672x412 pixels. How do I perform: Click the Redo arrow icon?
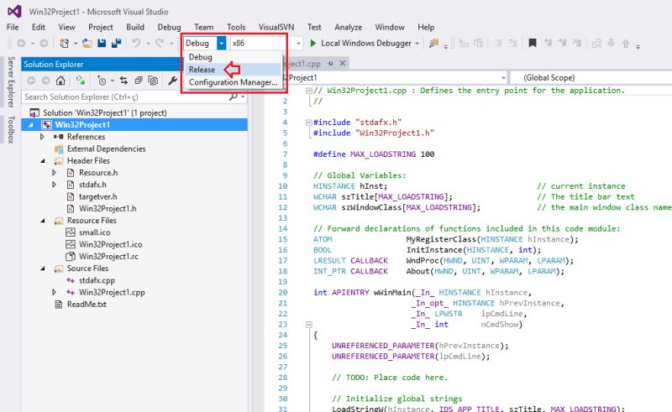point(160,44)
